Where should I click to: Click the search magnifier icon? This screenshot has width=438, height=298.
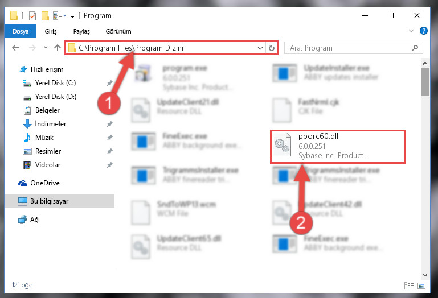pos(415,48)
